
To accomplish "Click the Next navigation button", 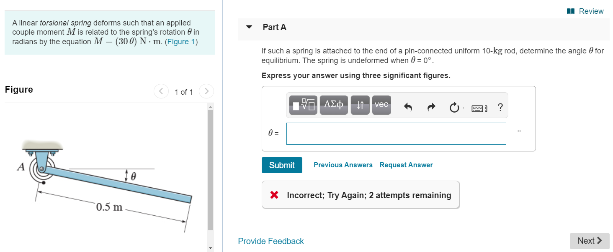I will [590, 241].
